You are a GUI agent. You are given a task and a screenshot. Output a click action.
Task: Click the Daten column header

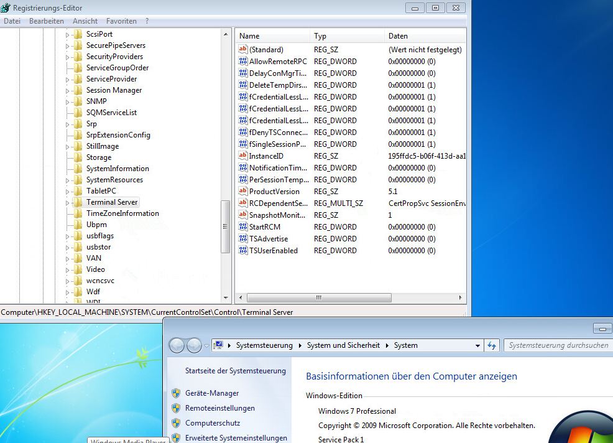[425, 35]
